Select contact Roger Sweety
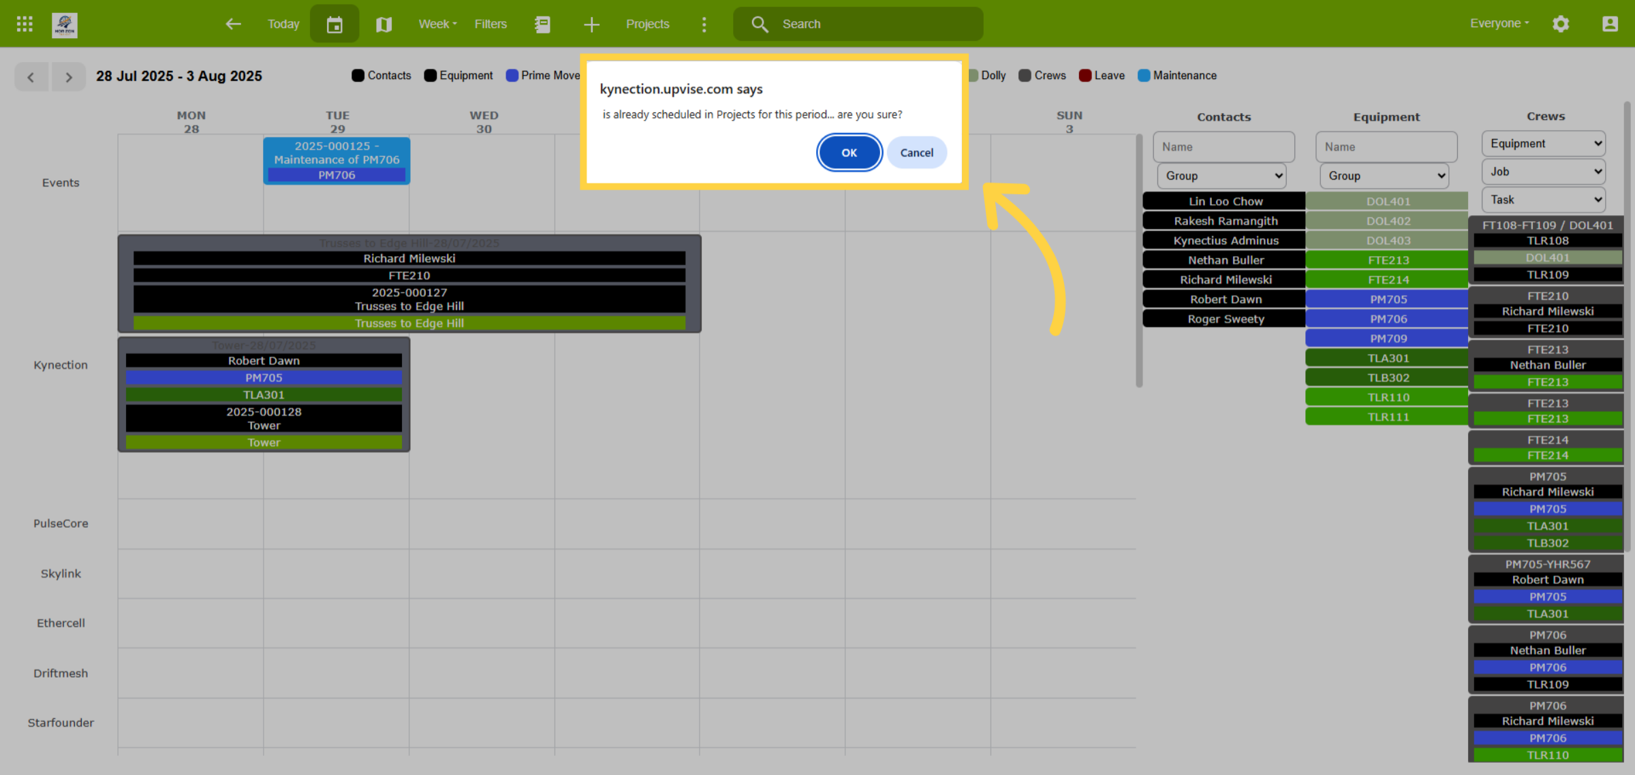The width and height of the screenshot is (1635, 775). pyautogui.click(x=1224, y=319)
